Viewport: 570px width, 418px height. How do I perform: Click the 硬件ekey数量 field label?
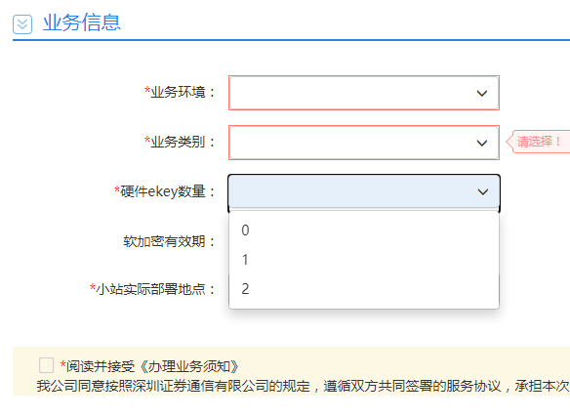[165, 191]
